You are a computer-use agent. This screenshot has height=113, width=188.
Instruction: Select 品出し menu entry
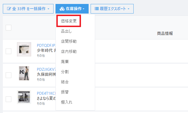point(67,31)
